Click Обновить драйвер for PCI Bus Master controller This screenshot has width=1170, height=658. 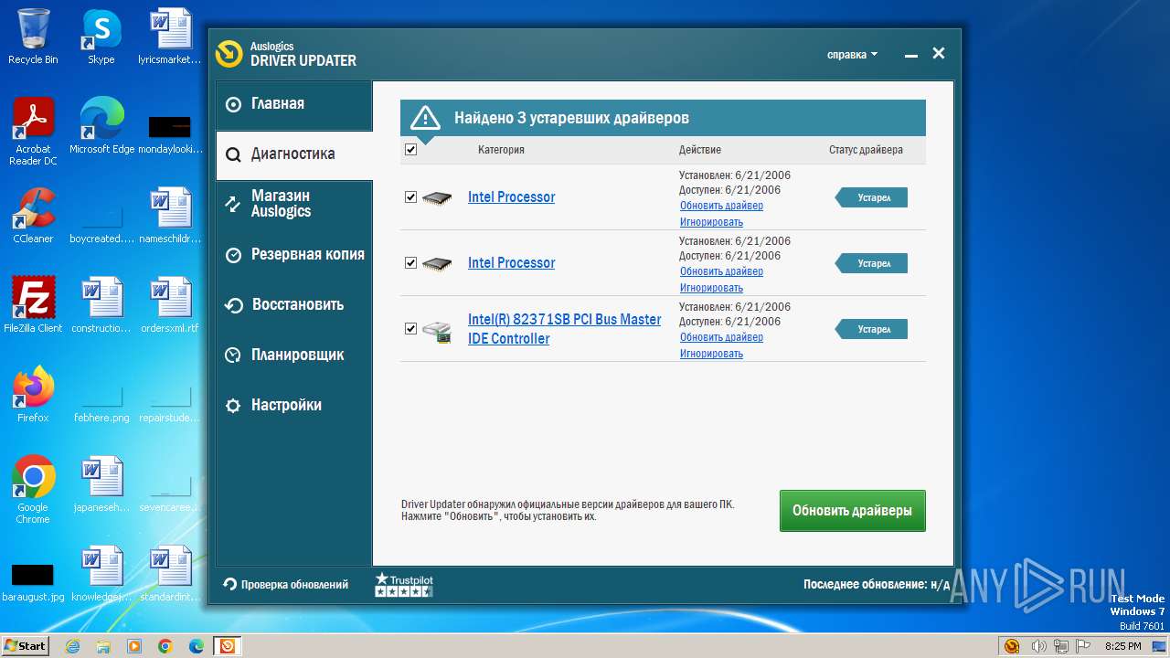click(x=721, y=337)
